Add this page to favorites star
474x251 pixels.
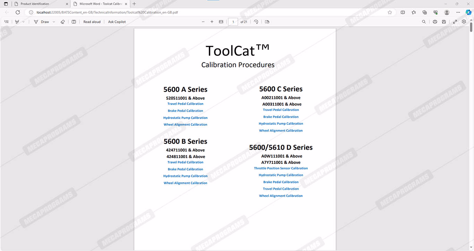point(390,12)
